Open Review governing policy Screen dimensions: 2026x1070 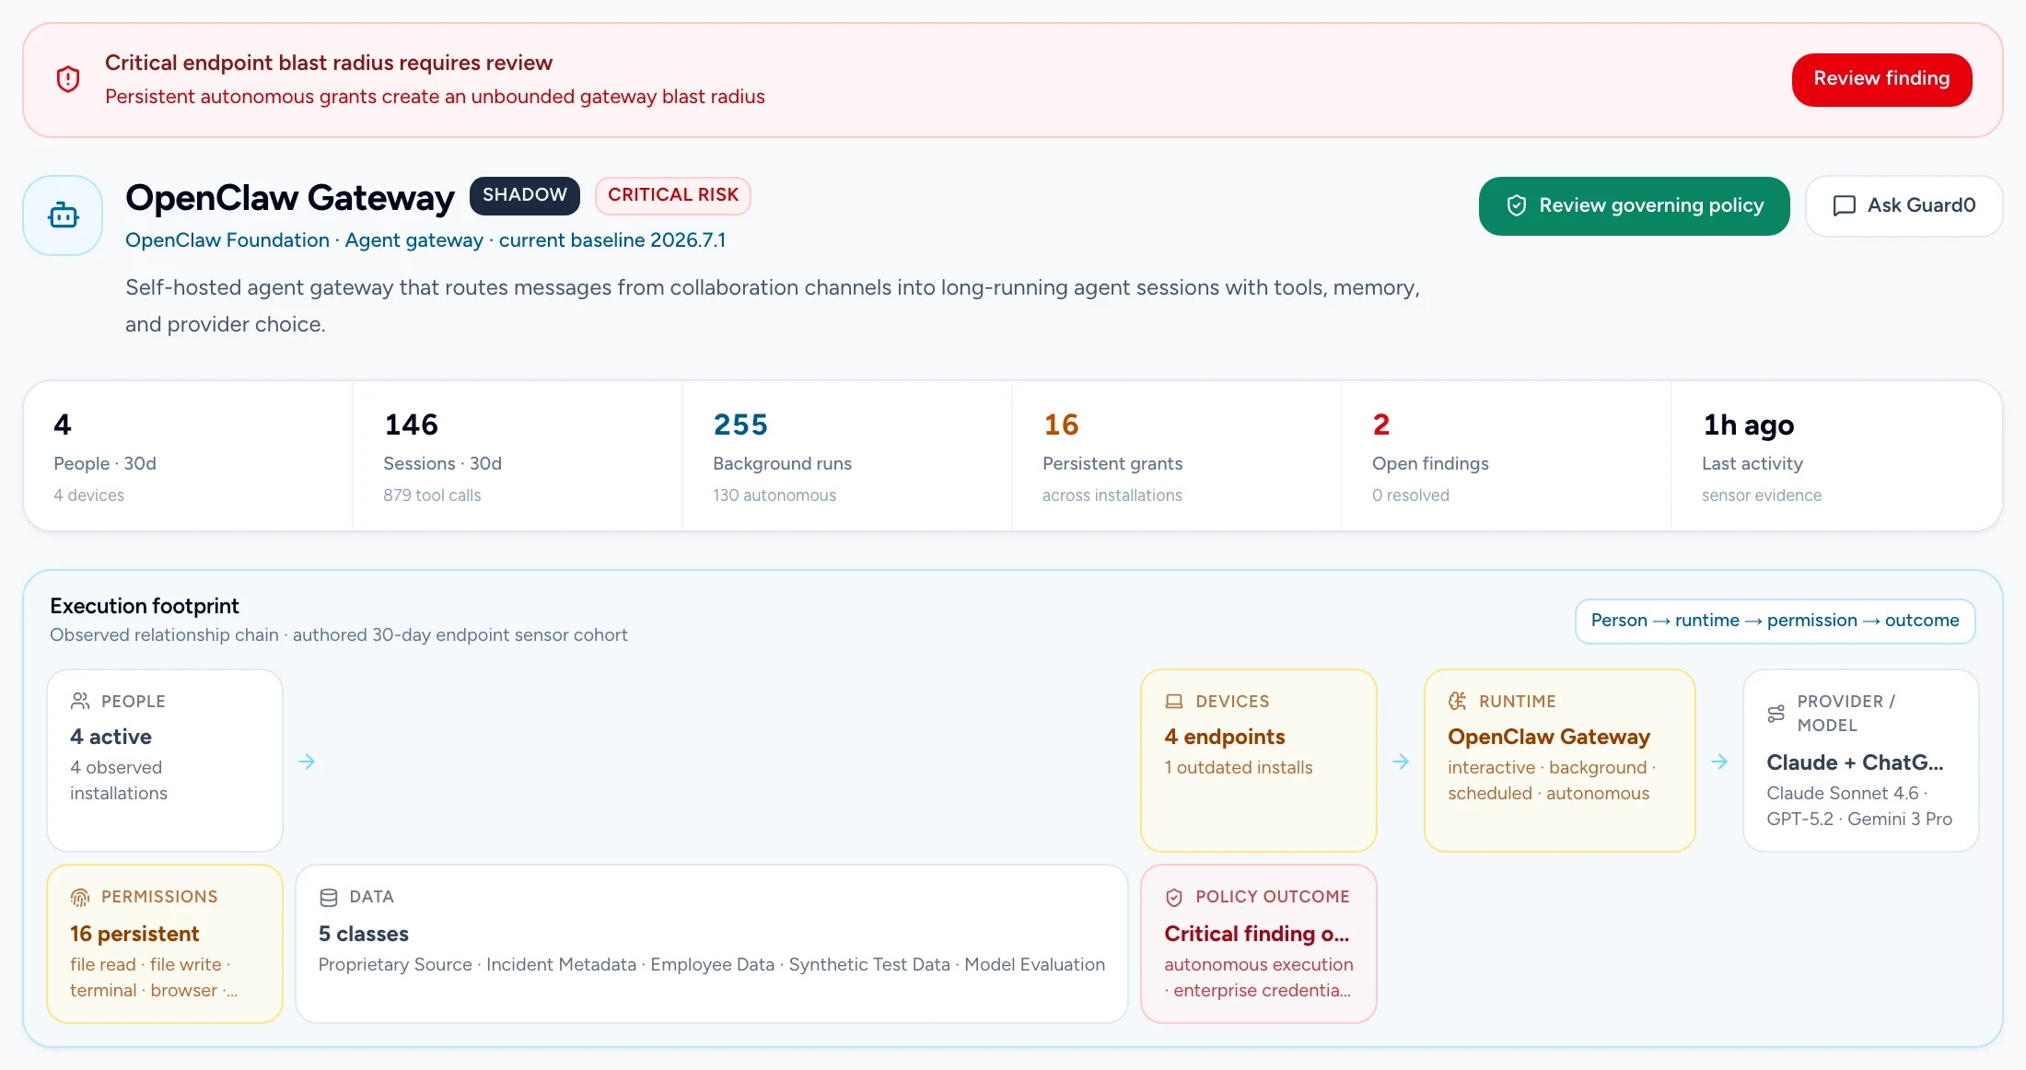pyautogui.click(x=1635, y=205)
